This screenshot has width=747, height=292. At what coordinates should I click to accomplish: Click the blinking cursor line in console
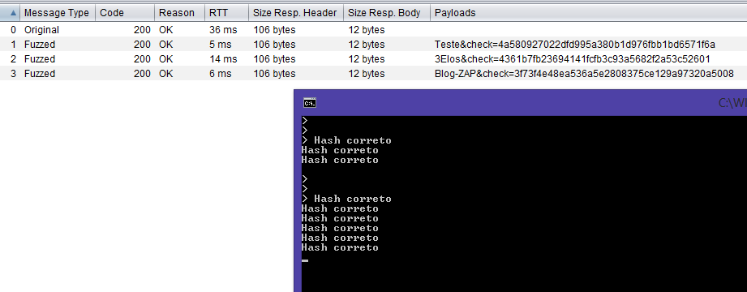(x=306, y=260)
